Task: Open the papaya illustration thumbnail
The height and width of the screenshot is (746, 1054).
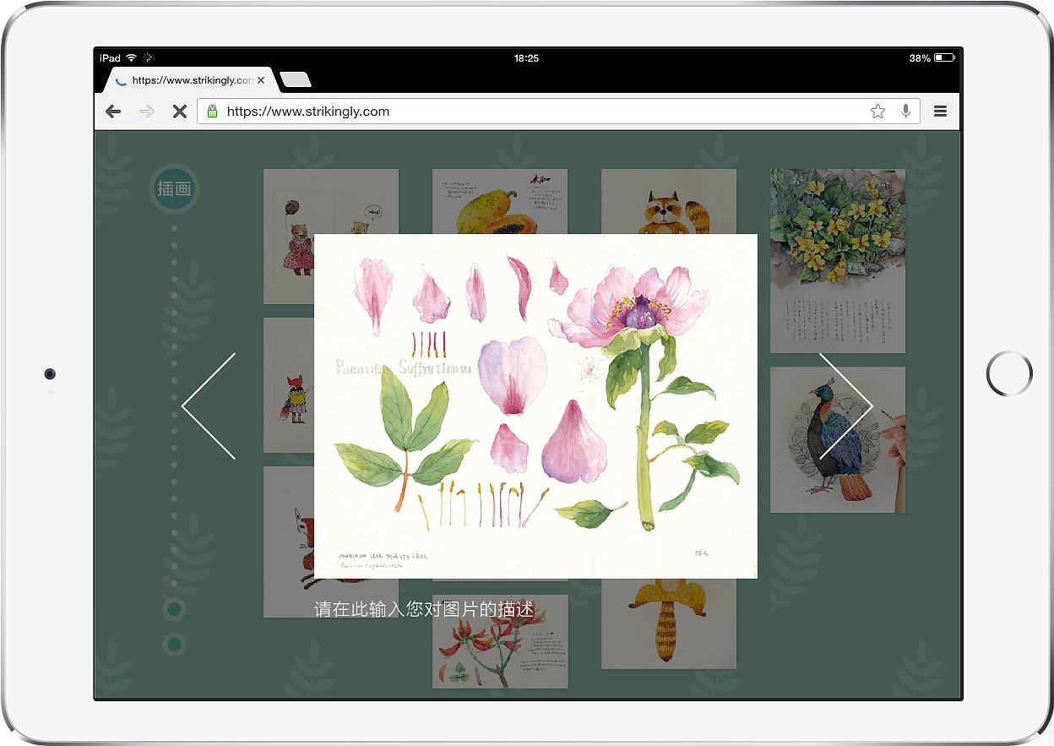Action: [x=500, y=201]
